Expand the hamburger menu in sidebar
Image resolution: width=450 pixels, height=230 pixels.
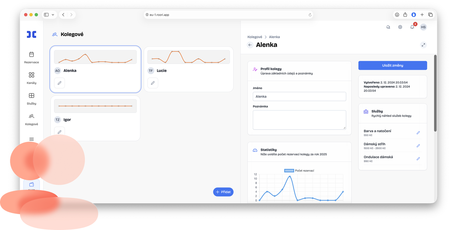31,139
